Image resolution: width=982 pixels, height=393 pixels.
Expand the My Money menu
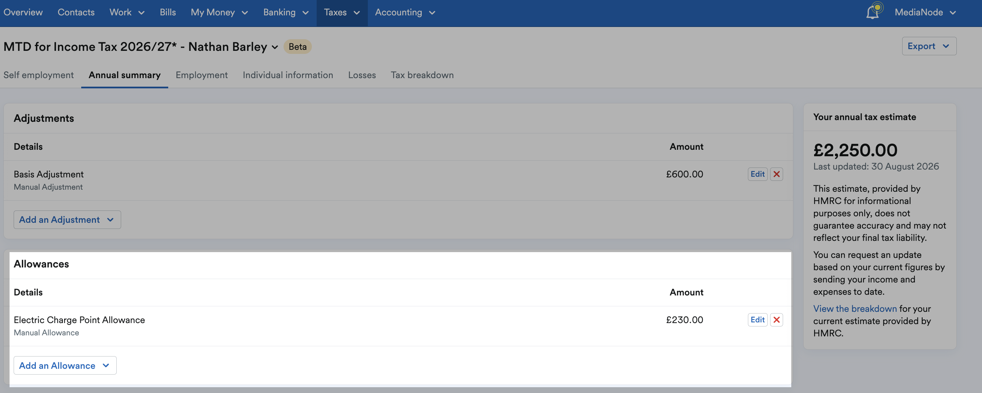coord(219,13)
